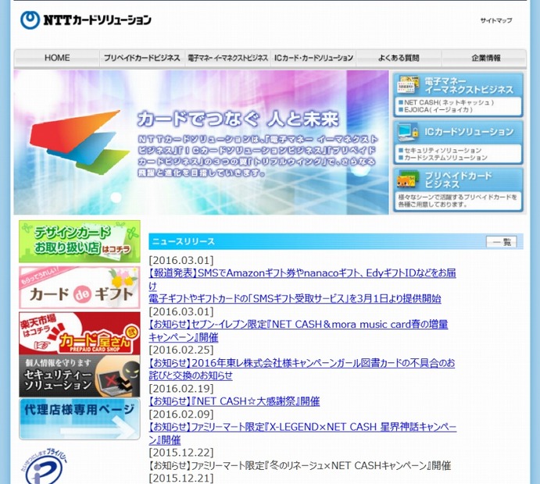This screenshot has height=484, width=540.
Task: Open 楽天市場 カード屋さん shop banner
Action: click(80, 333)
